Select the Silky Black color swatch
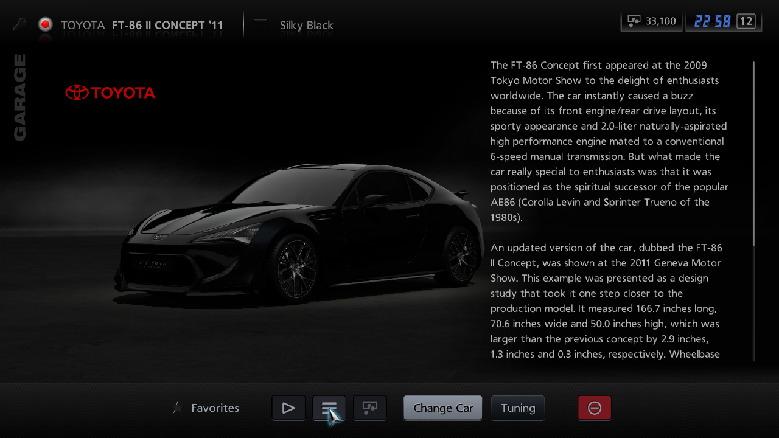 coord(261,25)
